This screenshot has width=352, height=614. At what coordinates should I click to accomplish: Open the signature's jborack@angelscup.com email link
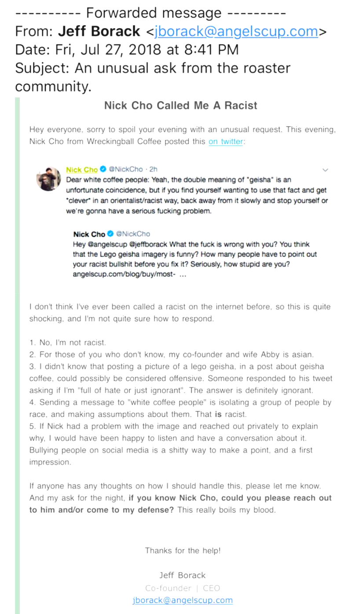click(183, 600)
